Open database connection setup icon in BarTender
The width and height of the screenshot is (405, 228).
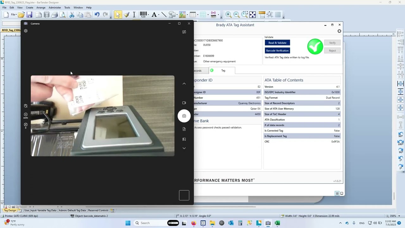click(47, 15)
